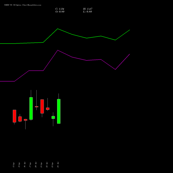173x173 pixels.
Task: Click the peak of the purple line
Action: [58, 50]
